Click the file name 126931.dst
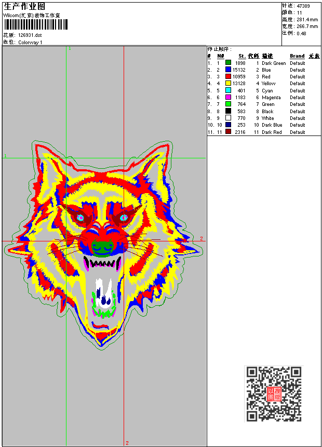Image resolution: width=322 pixels, height=447 pixels. pos(30,35)
